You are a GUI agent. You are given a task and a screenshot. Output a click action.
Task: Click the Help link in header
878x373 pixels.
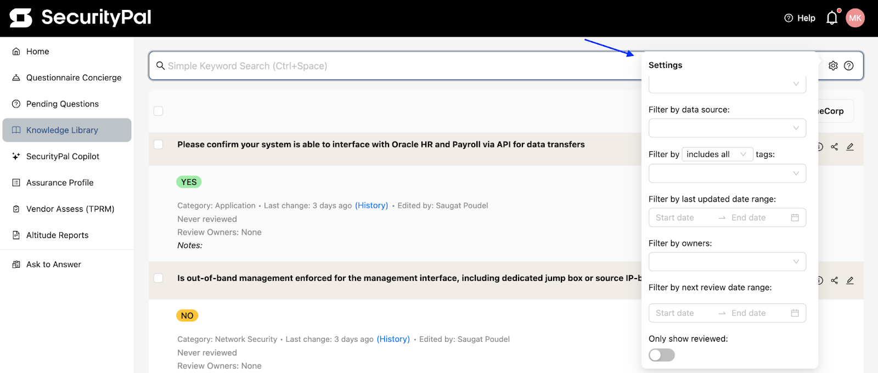point(800,18)
